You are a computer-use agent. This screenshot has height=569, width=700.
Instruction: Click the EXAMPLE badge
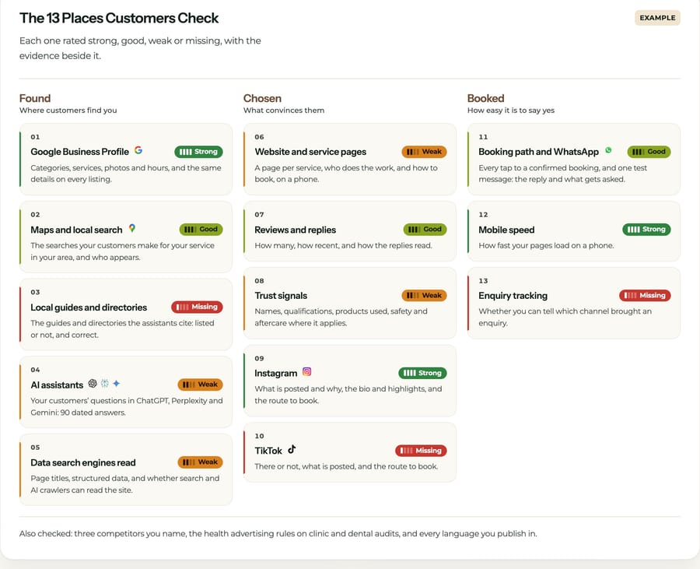tap(657, 18)
